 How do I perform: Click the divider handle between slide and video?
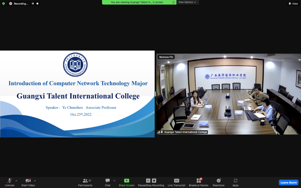[x=155, y=94]
